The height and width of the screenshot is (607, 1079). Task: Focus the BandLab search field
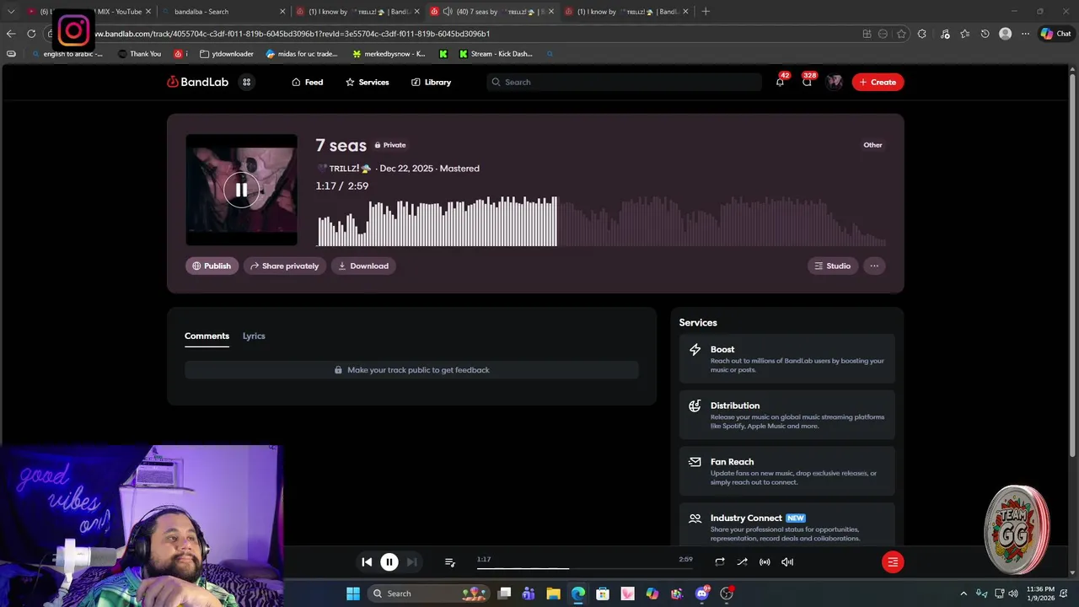(x=625, y=82)
